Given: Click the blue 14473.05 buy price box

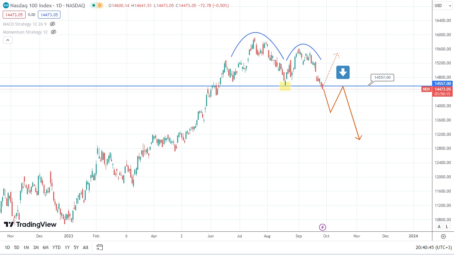Looking at the screenshot, I should tap(49, 15).
